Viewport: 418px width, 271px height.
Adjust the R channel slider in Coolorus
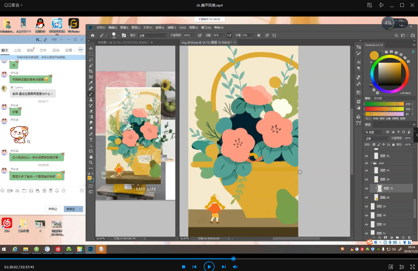[385, 104]
